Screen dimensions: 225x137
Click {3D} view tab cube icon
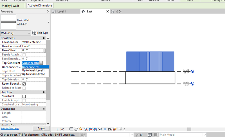tap(113, 11)
